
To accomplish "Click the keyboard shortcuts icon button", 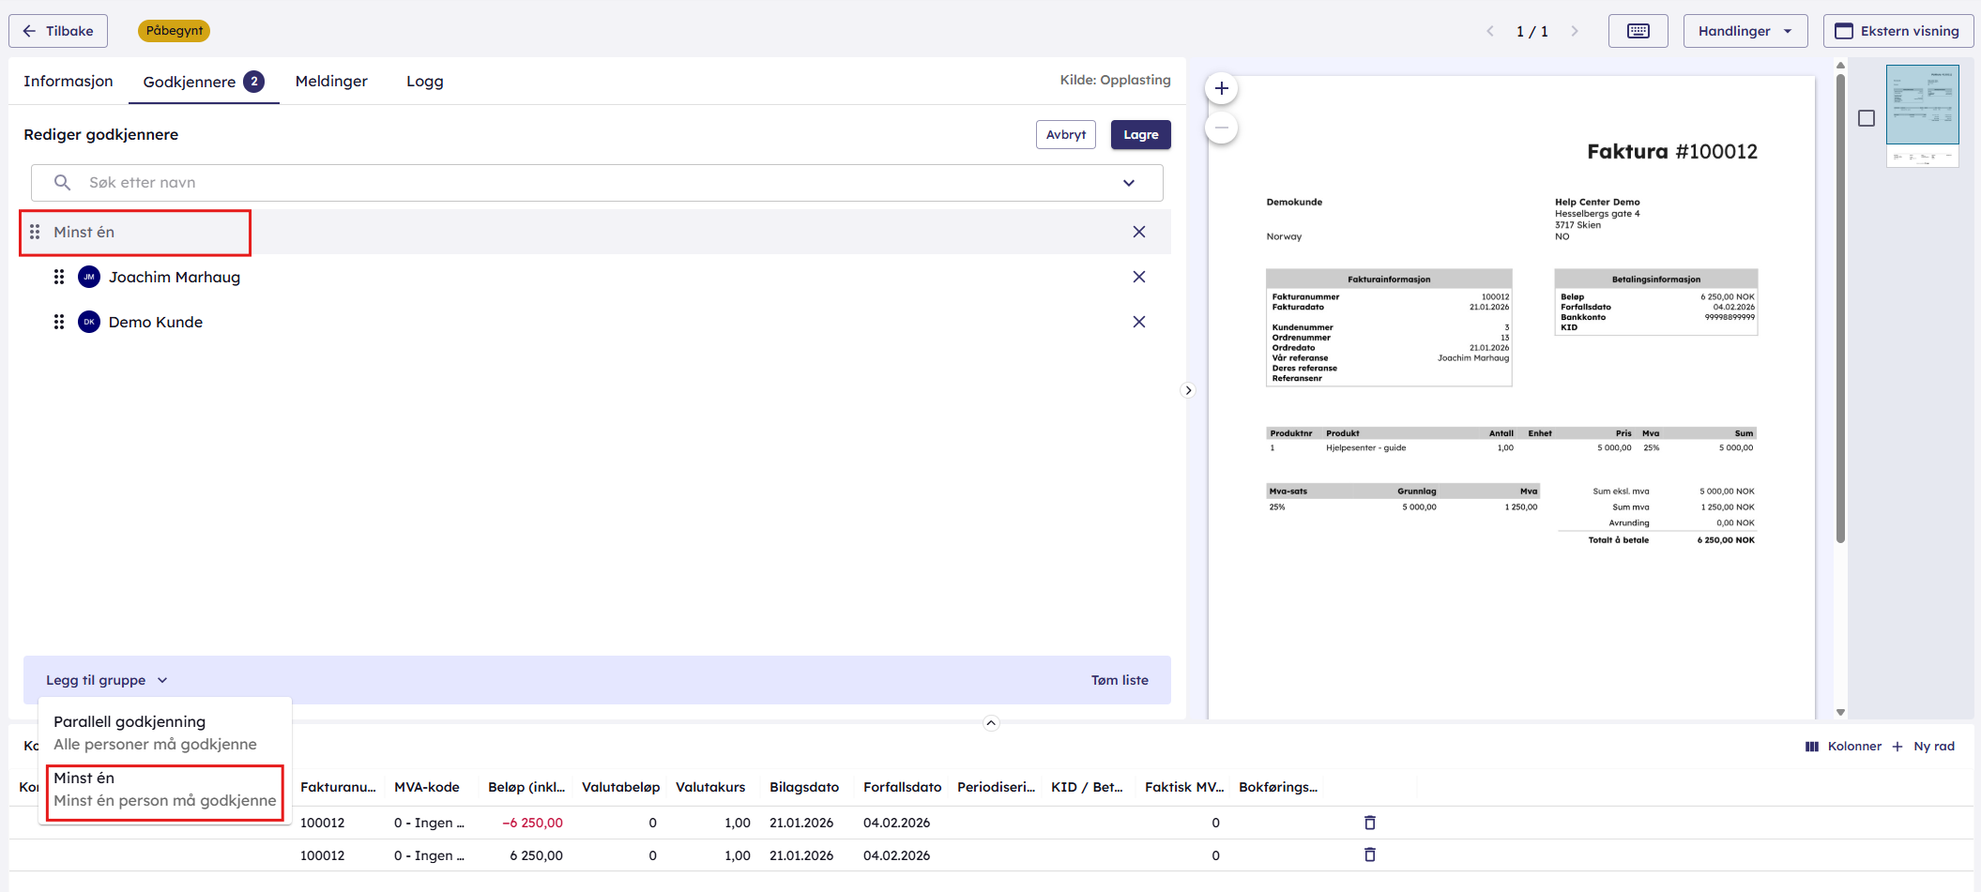I will 1638,31.
